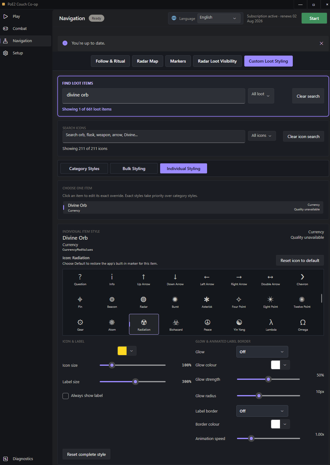Click the Animation speed slider handle

tap(251, 438)
